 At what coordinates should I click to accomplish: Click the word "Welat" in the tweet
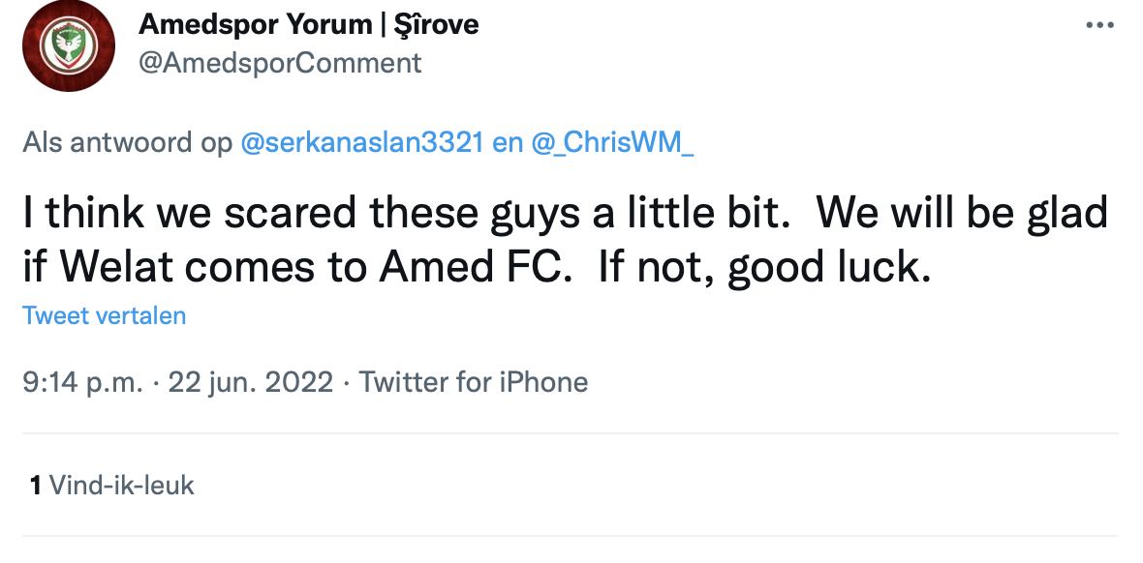coord(108,266)
